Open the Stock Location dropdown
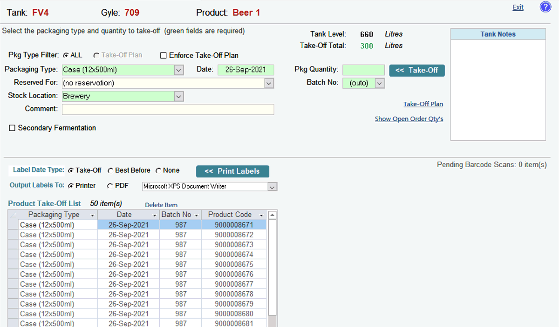559x327 pixels. [179, 96]
